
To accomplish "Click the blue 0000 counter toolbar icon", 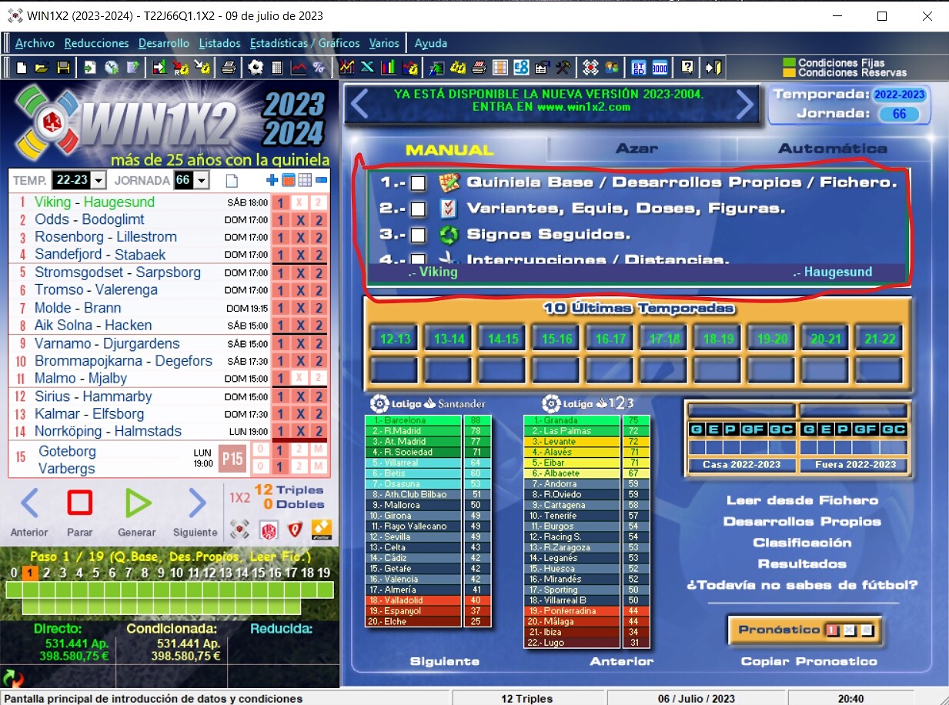I will pos(660,68).
